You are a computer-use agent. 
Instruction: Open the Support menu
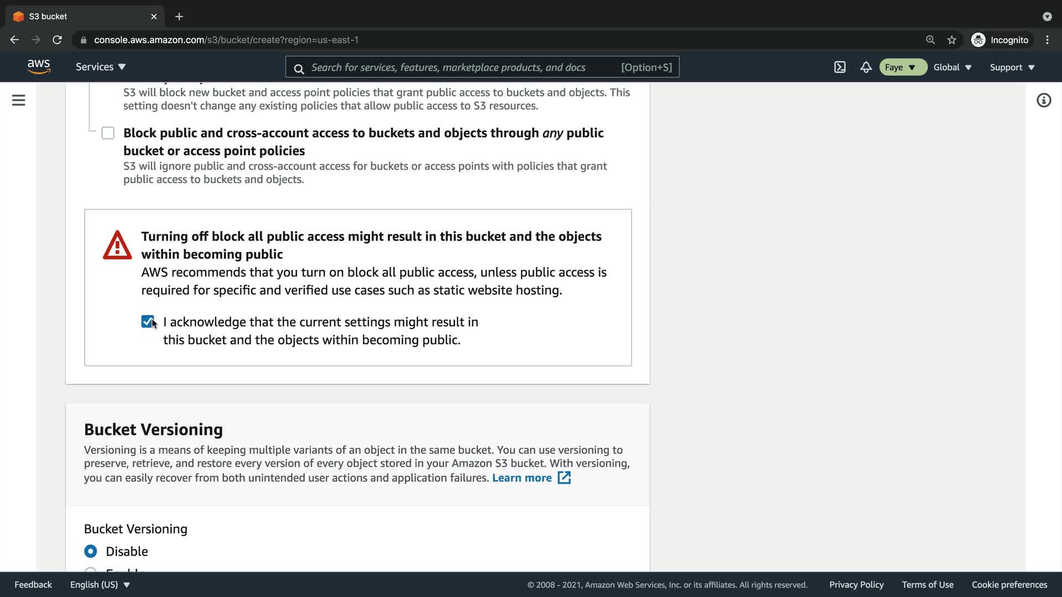click(1012, 67)
